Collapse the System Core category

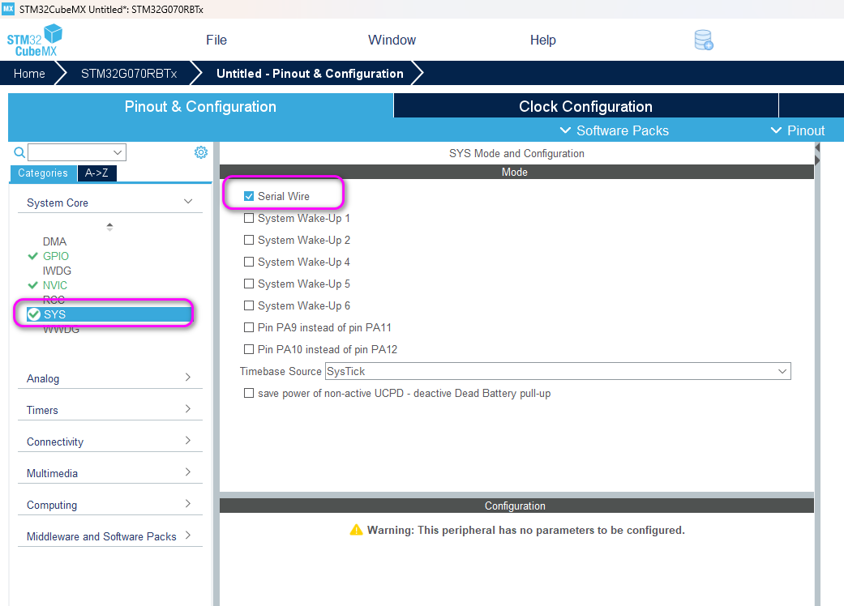(x=110, y=203)
